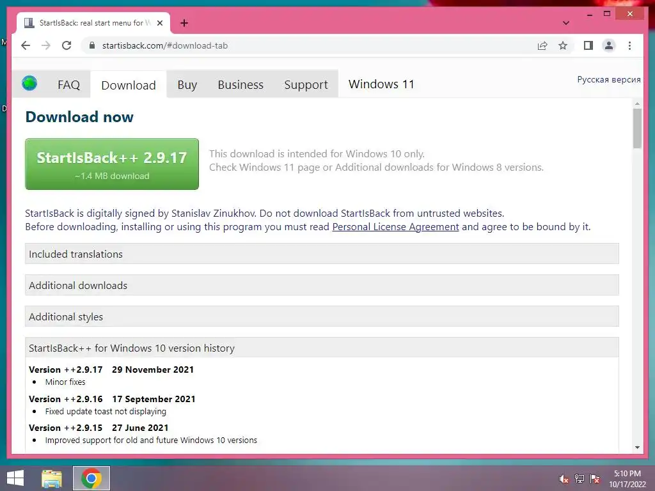Click 'Version ++2.9.15' entry text
655x491 pixels.
[x=66, y=428]
